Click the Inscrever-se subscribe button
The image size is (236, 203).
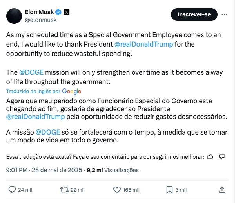tap(194, 15)
